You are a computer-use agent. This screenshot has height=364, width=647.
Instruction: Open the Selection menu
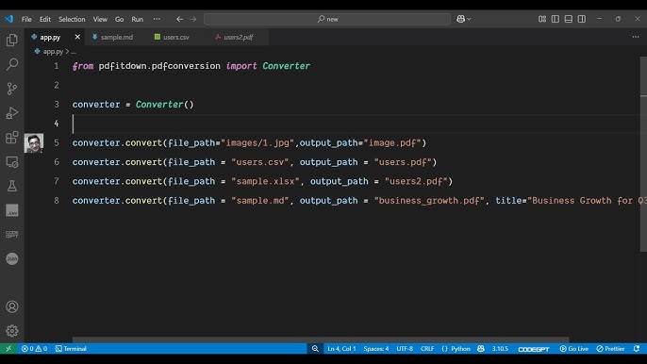tap(72, 19)
